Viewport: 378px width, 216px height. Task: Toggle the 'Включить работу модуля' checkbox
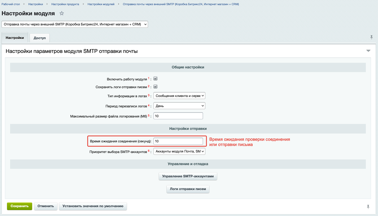156,79
